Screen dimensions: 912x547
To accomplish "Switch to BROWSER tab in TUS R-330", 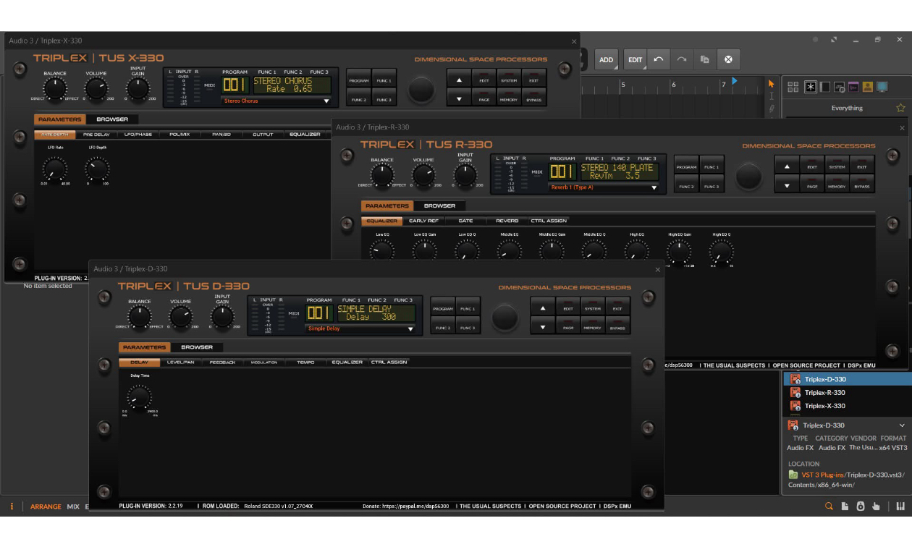I will click(x=439, y=205).
